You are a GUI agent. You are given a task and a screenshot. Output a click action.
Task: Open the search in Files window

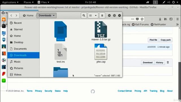pyautogui.click(x=84, y=16)
